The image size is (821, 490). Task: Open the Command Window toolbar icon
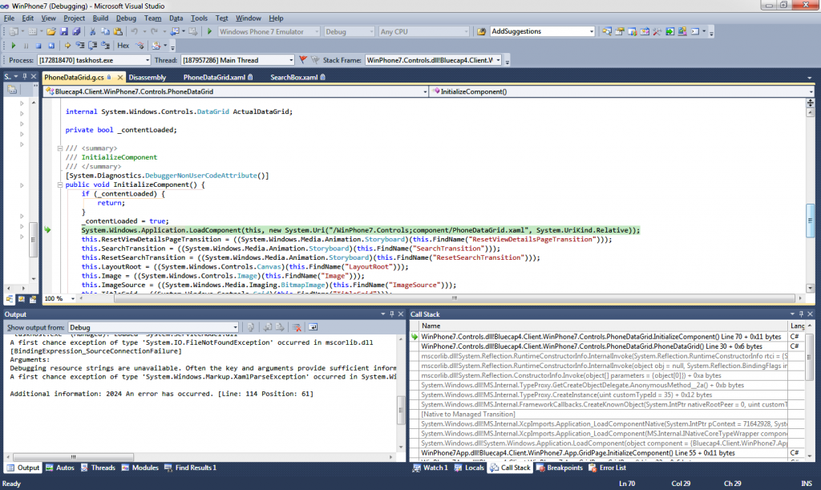click(695, 32)
